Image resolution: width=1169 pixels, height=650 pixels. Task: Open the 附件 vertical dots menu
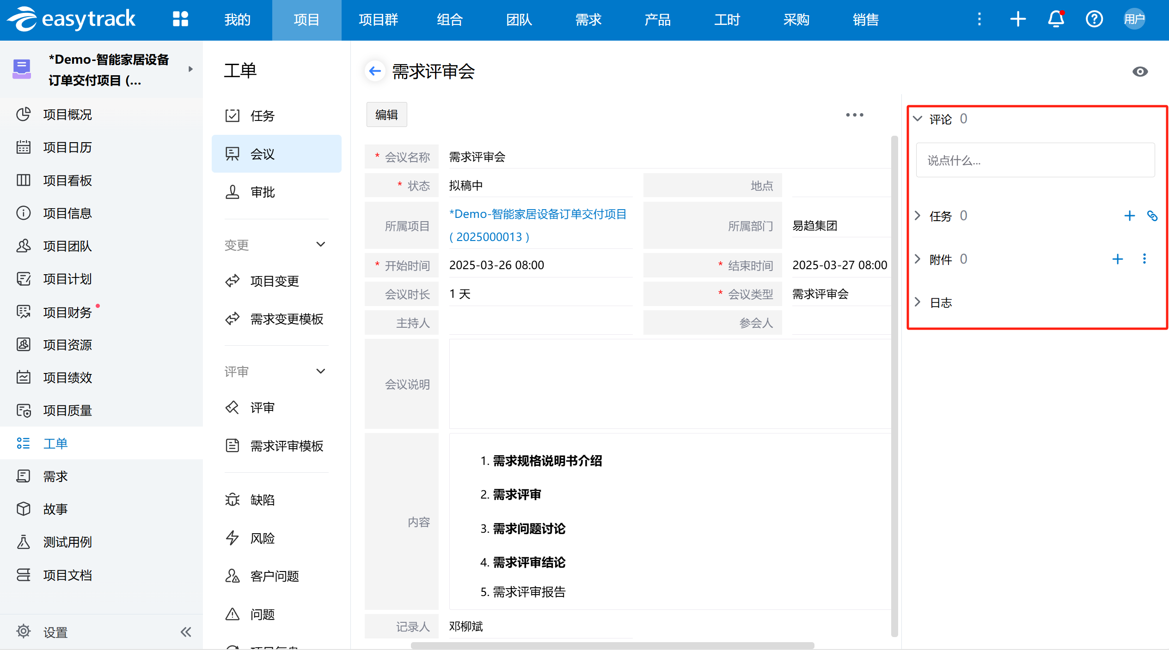(1145, 259)
